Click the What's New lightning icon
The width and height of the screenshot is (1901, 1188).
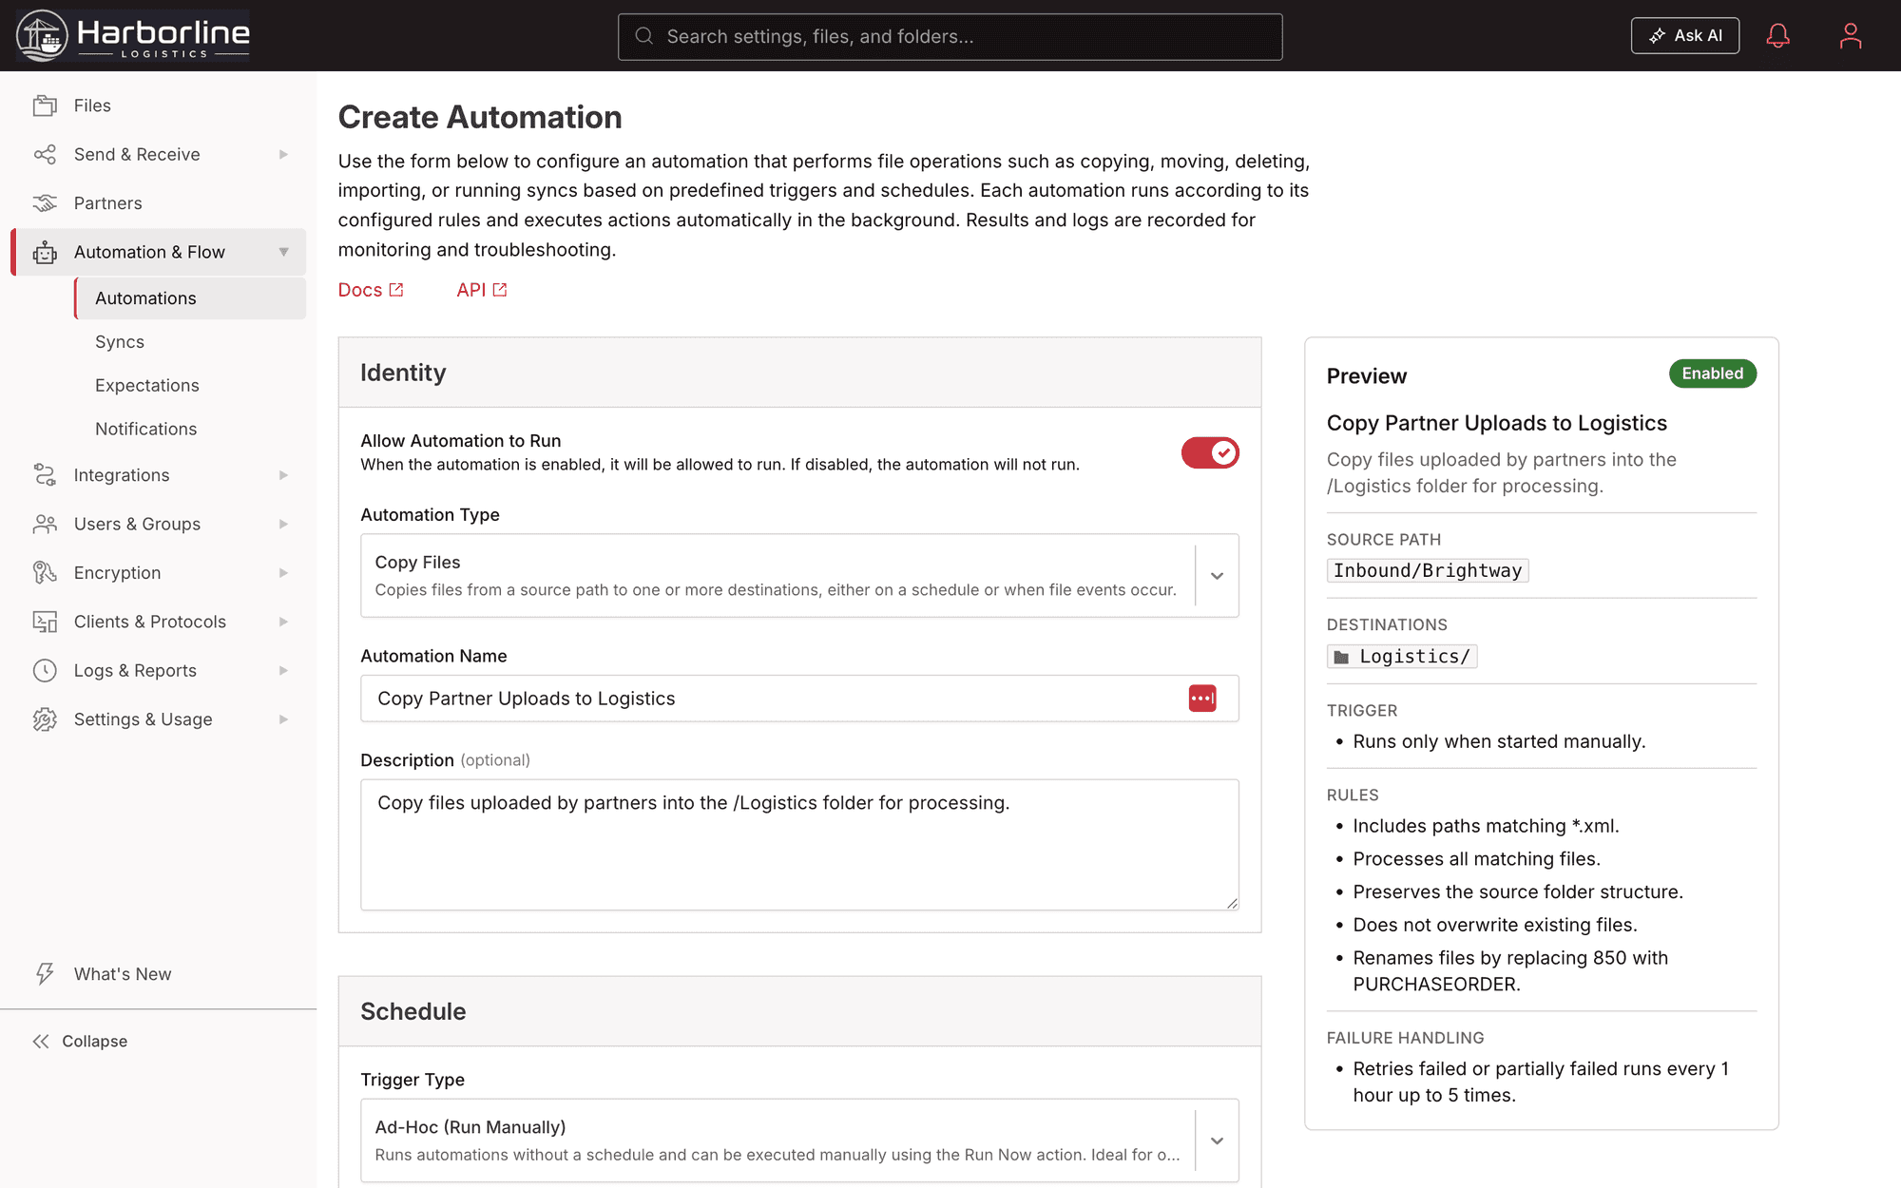coord(45,974)
